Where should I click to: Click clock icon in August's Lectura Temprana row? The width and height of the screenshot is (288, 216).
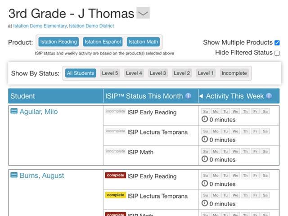point(205,203)
